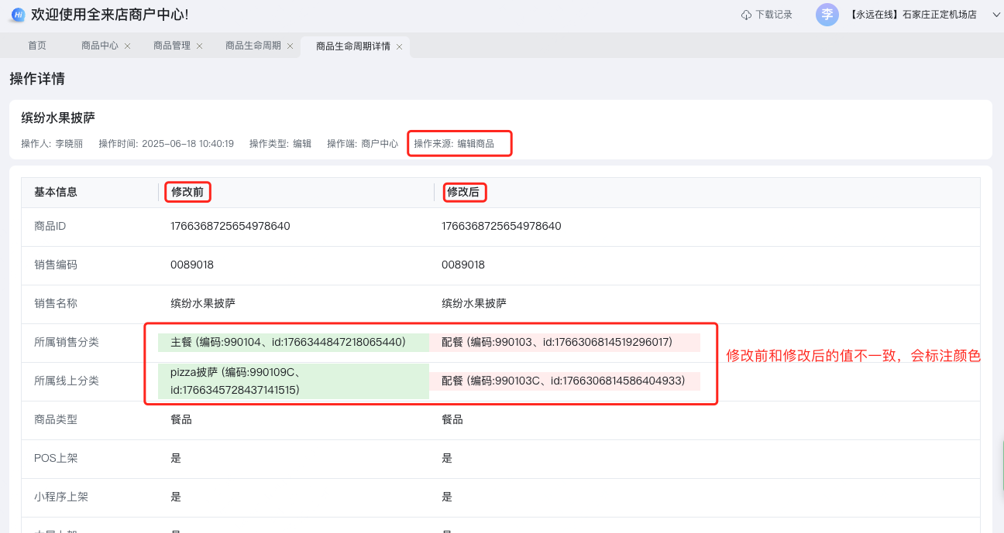This screenshot has height=533, width=1004.
Task: Click the 操作来源: 编辑商品 field
Action: [454, 144]
